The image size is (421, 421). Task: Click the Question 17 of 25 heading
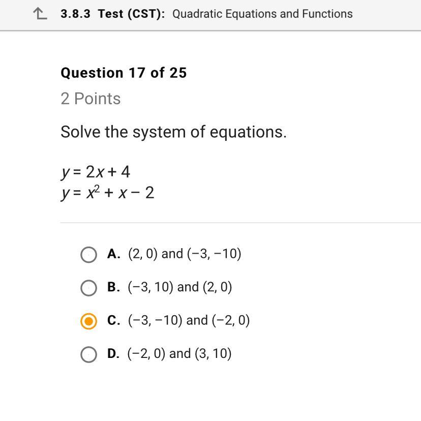coord(124,73)
